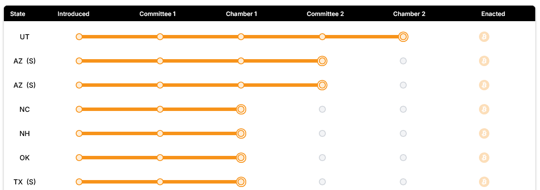Screen dimensions: 540x190
Task: Click TX (S) current-stage marker under Chamber 1
Action: point(241,182)
